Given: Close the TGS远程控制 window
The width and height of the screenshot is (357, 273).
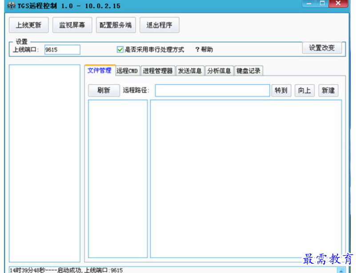Looking at the screenshot, I should (338, 4).
